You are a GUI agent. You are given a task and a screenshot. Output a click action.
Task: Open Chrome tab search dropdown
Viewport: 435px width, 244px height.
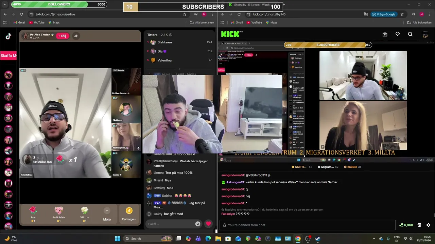click(x=5, y=4)
